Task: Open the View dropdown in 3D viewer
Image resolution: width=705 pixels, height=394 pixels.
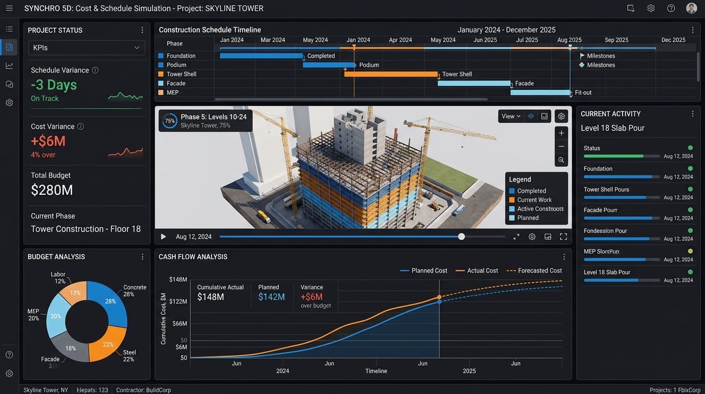Action: tap(511, 116)
